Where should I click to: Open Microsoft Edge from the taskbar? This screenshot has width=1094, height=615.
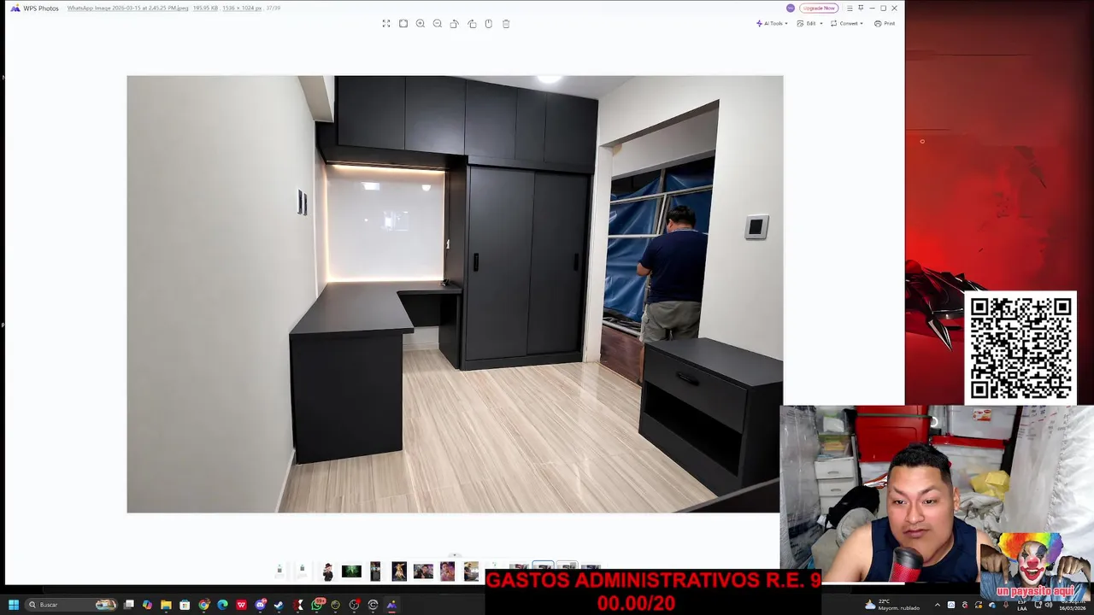tap(222, 605)
